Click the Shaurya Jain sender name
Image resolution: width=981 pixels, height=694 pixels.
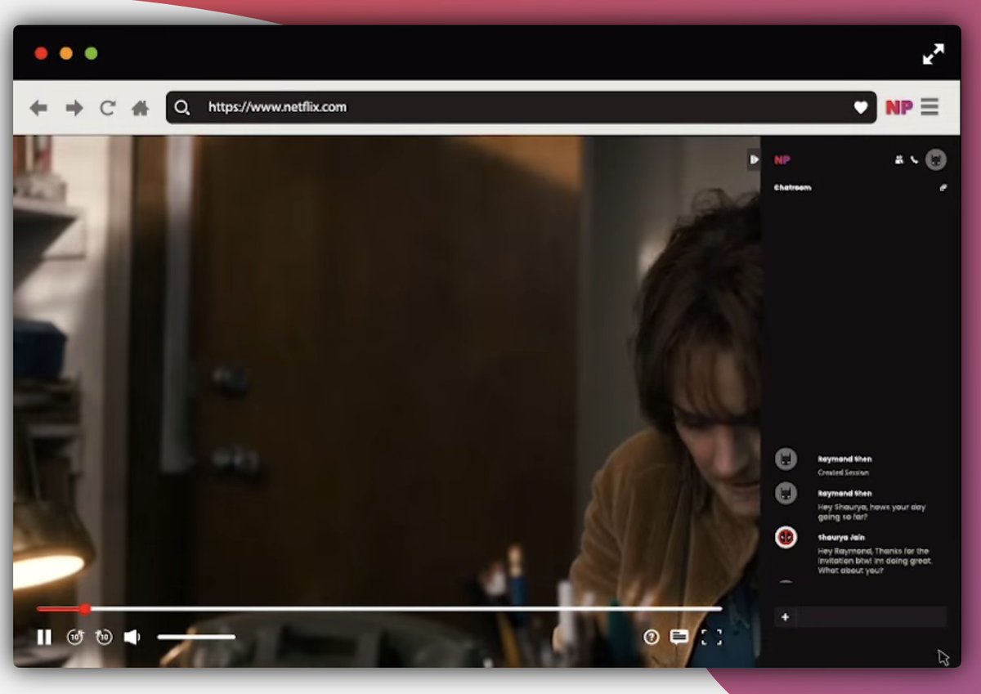[841, 537]
